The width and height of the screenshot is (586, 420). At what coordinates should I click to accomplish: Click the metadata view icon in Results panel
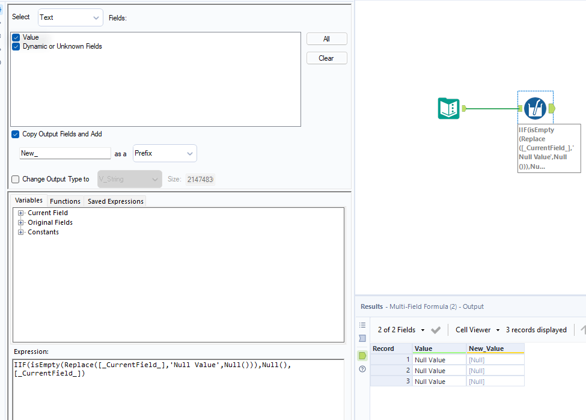tap(362, 338)
